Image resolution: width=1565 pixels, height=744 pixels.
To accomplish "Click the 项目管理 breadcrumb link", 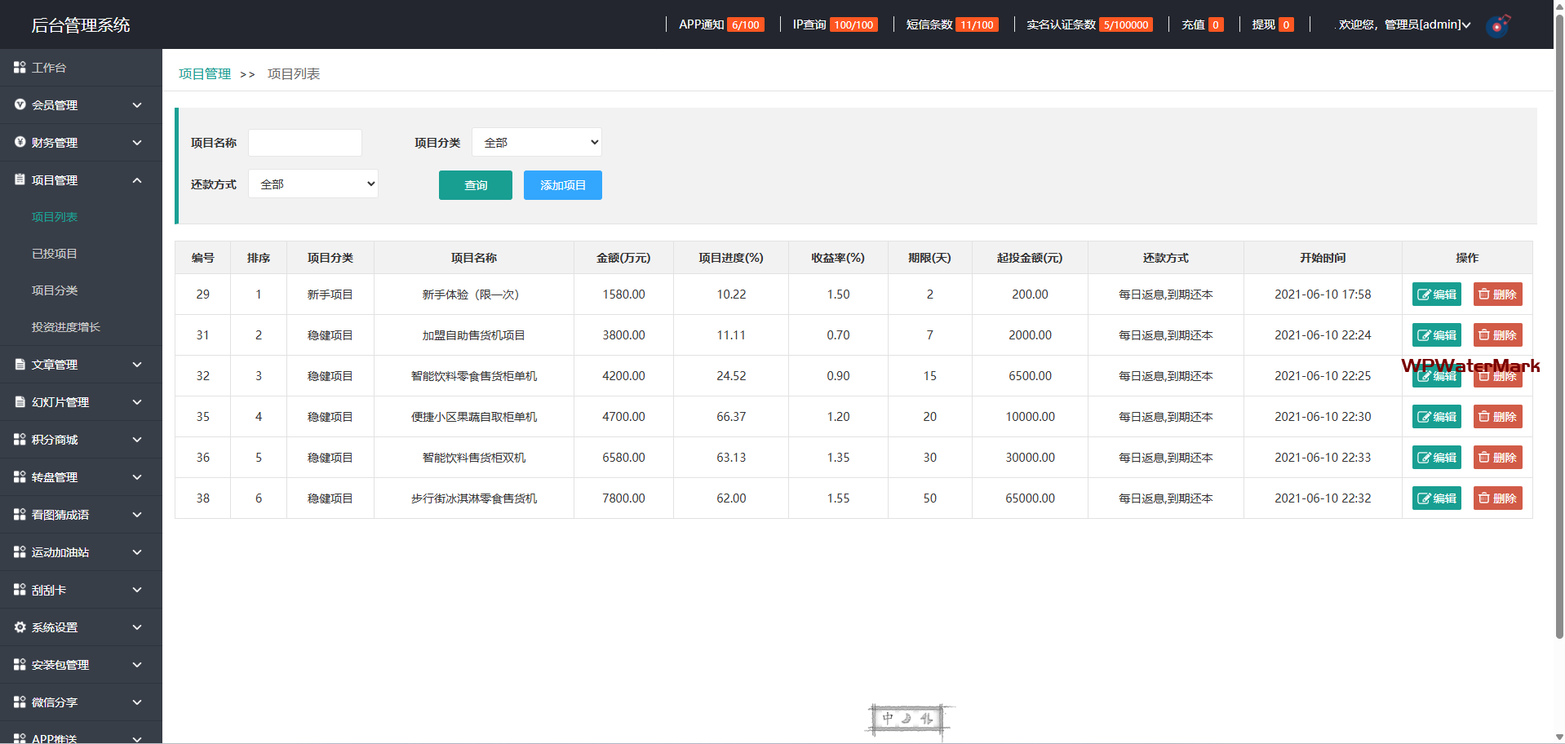I will click(205, 74).
